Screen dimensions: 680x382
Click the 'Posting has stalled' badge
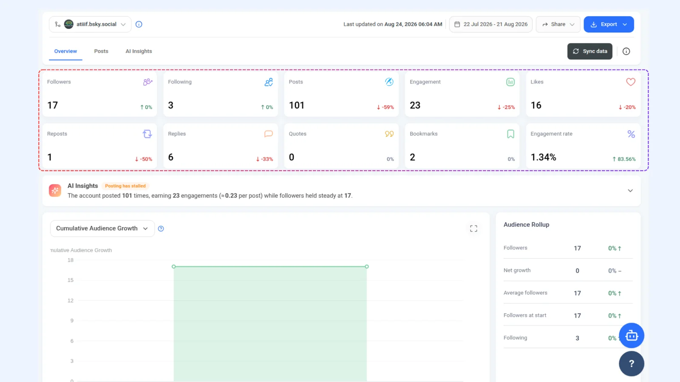(x=125, y=186)
